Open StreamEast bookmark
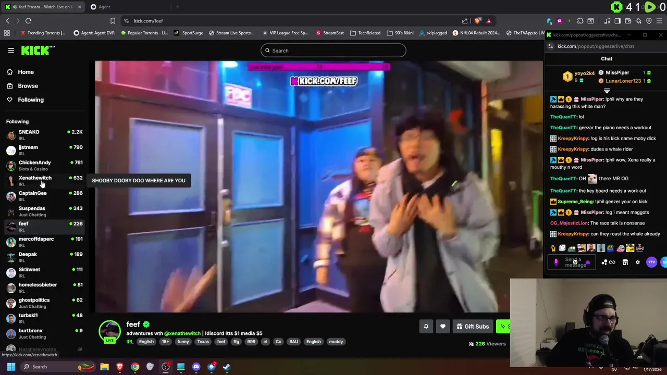Screen dimensions: 667x375 [329, 33]
